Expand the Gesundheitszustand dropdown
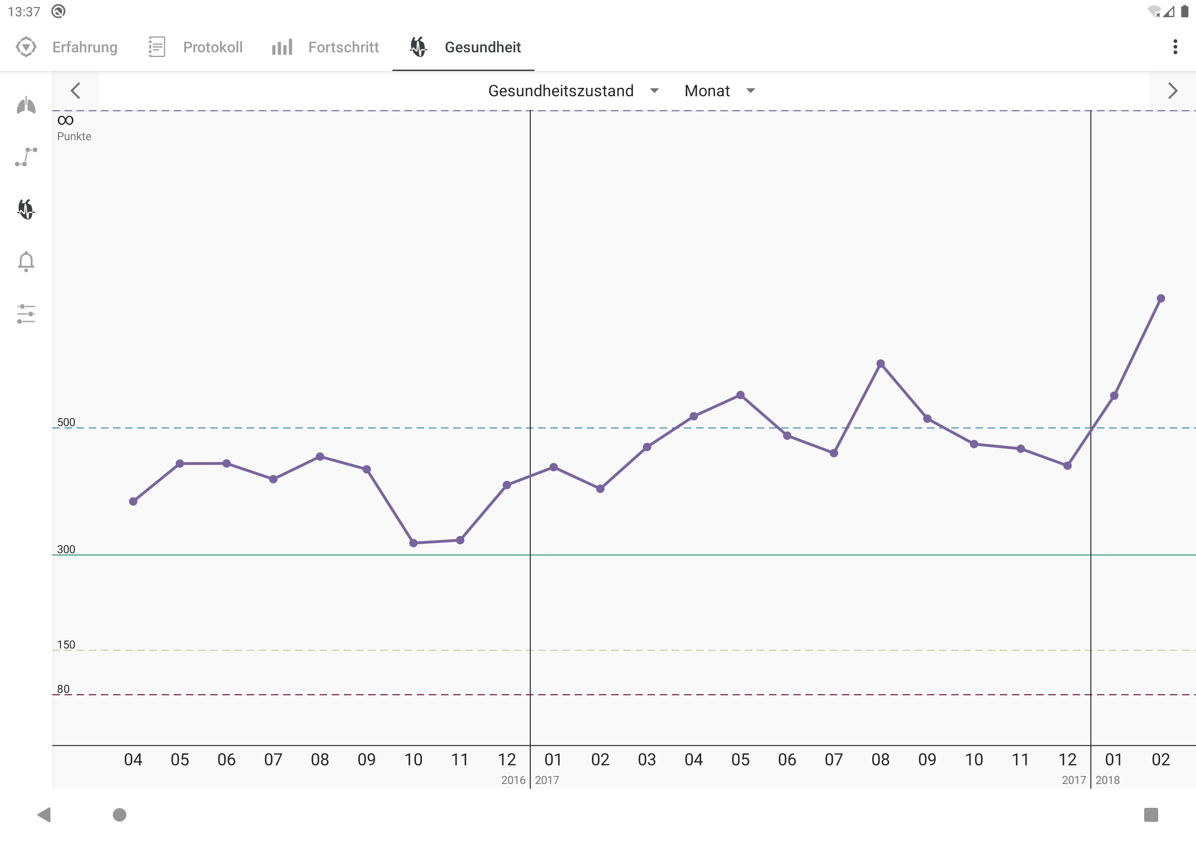This screenshot has height=841, width=1196. point(573,91)
